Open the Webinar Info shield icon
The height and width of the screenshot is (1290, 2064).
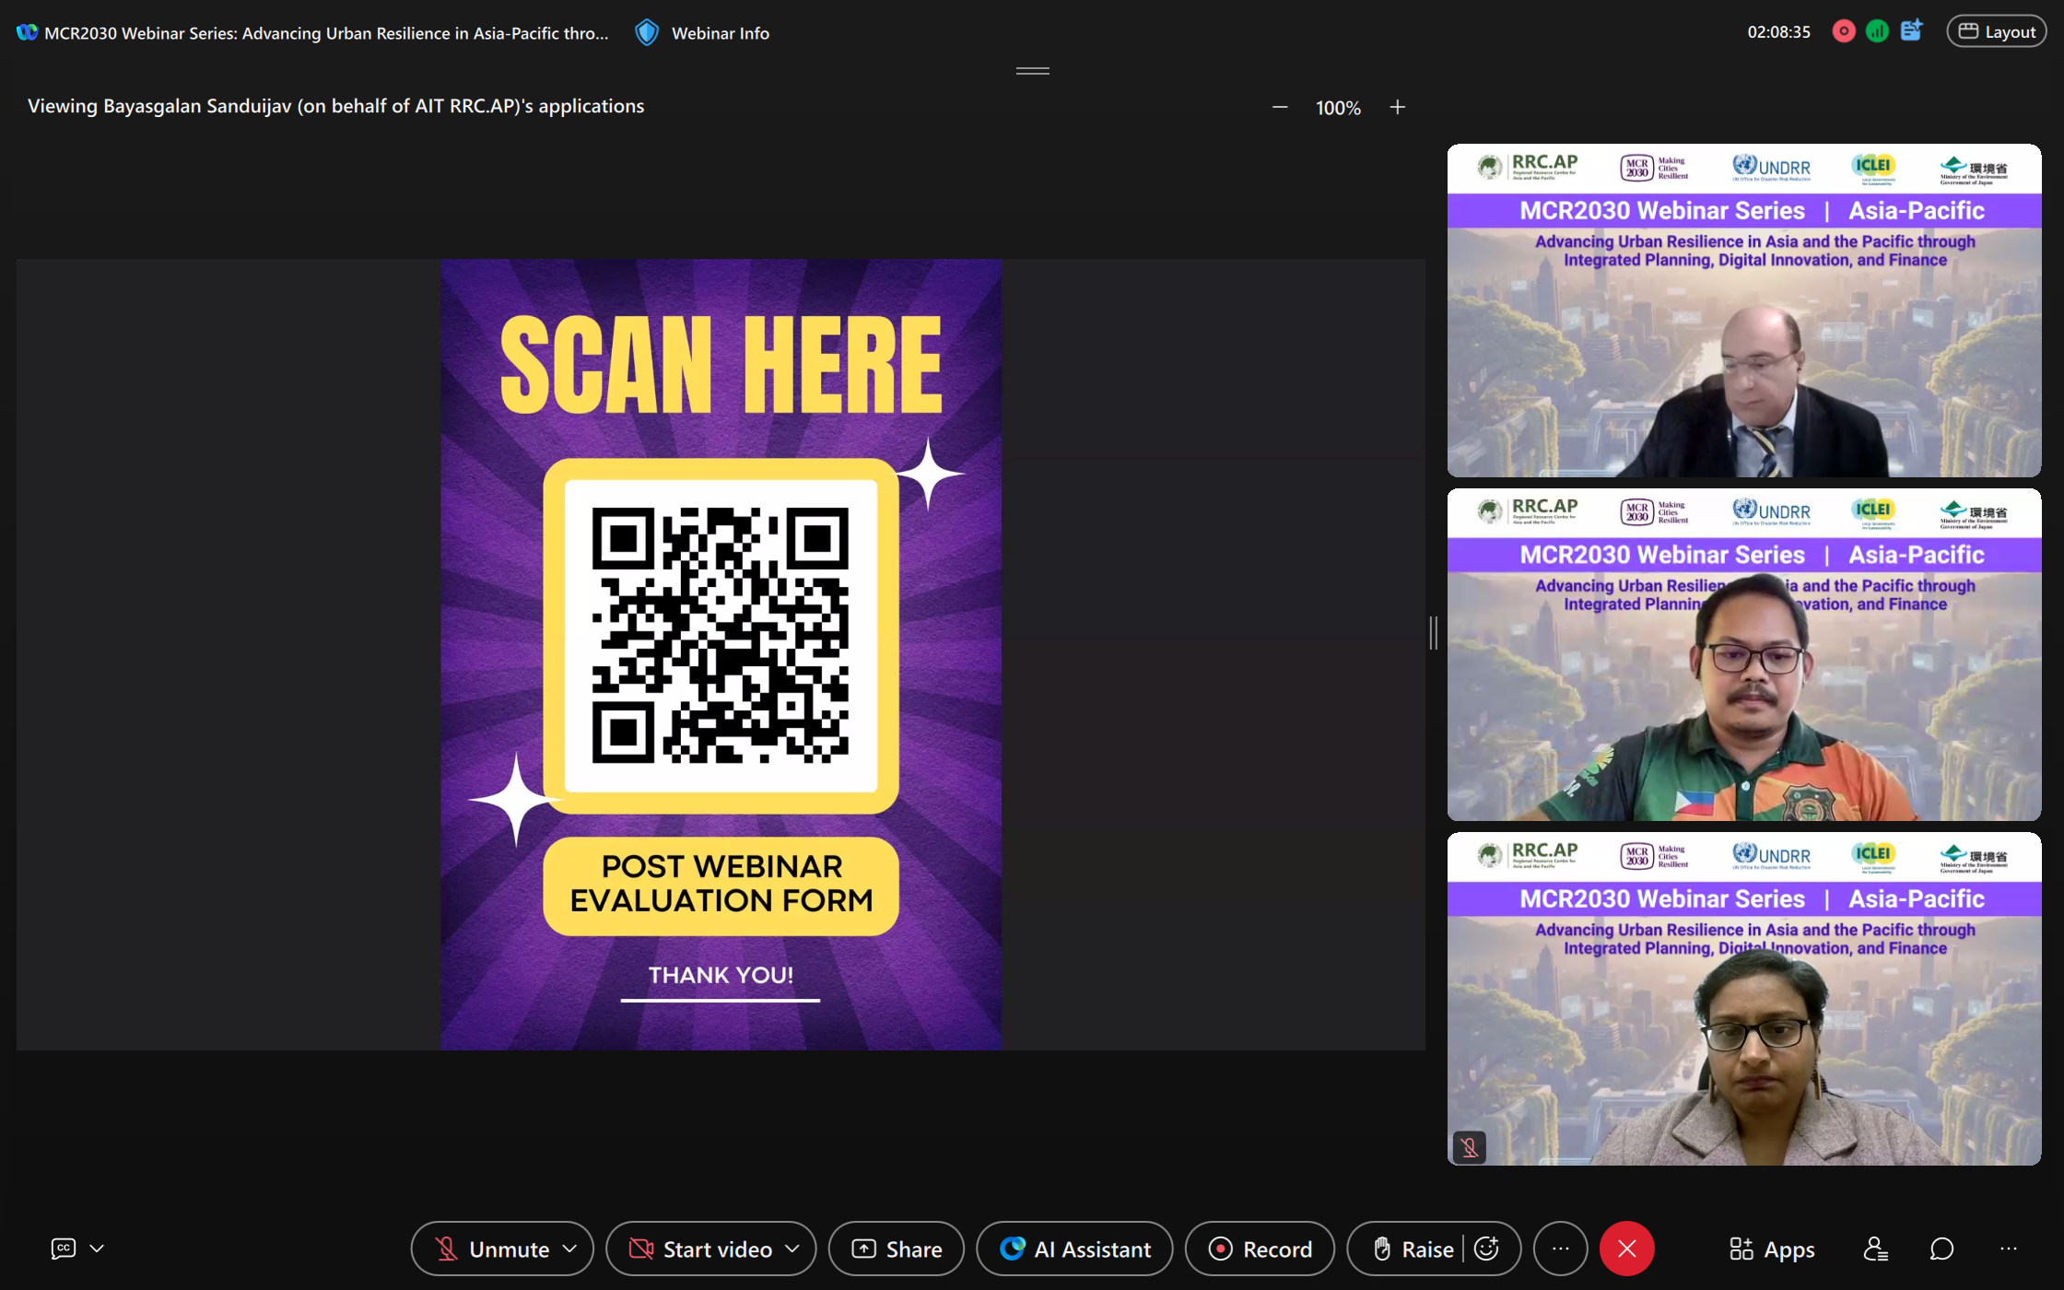click(647, 33)
